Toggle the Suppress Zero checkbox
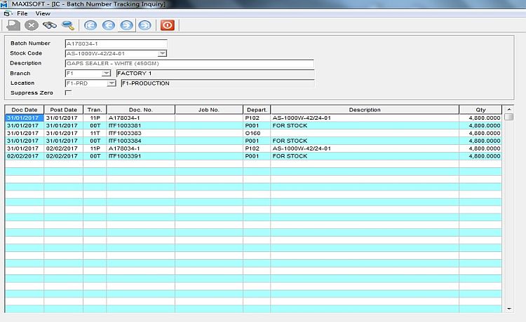 (68, 92)
